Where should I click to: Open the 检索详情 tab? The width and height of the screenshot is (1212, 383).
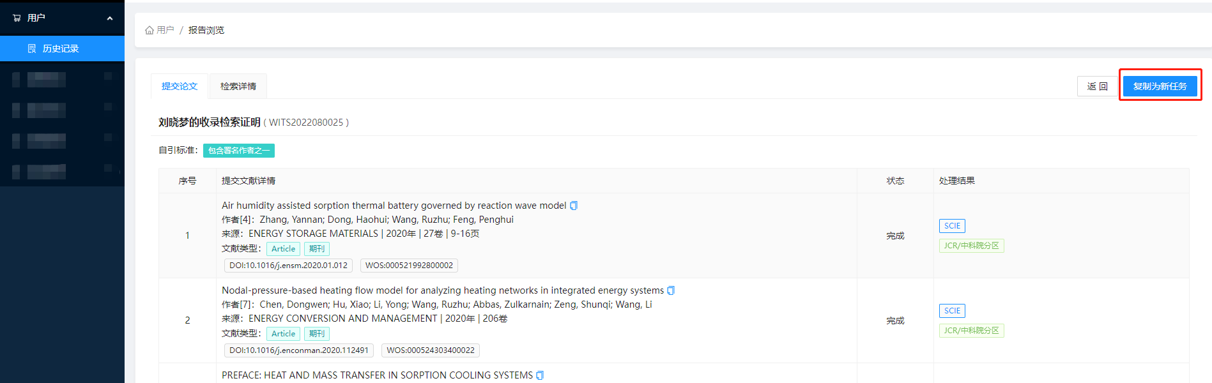point(238,86)
